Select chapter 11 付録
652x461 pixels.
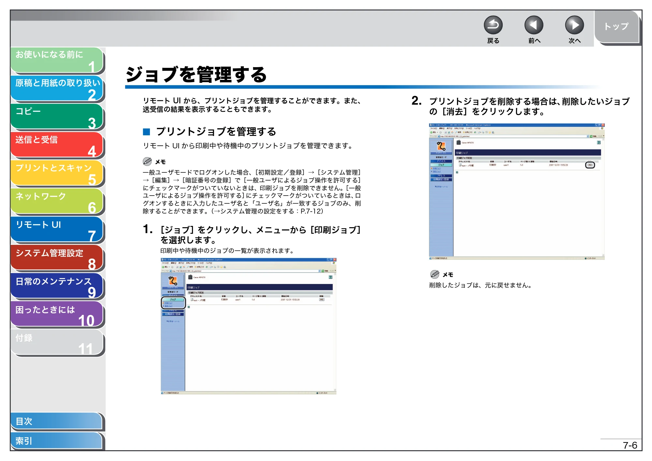pos(57,343)
